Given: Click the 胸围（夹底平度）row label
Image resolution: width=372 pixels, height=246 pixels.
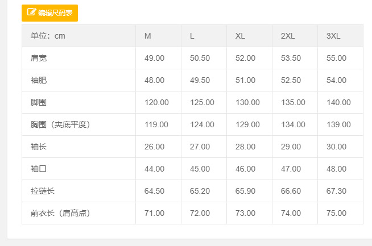Looking at the screenshot, I should point(61,124).
